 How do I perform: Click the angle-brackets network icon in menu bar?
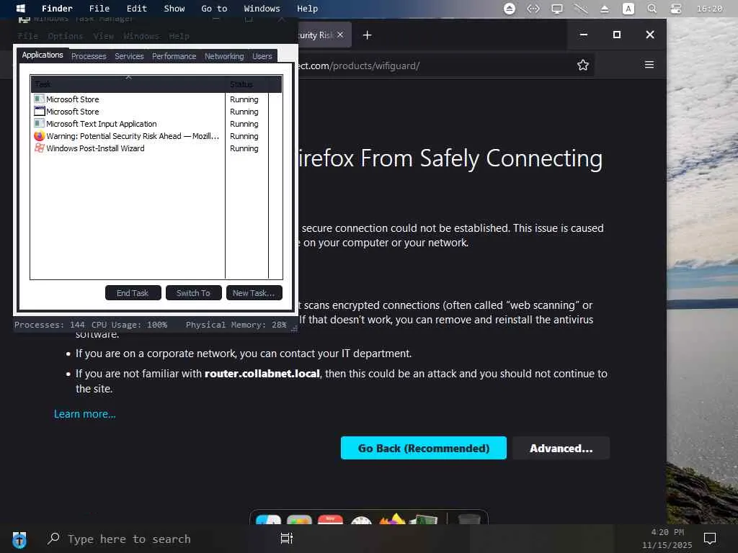tap(533, 9)
